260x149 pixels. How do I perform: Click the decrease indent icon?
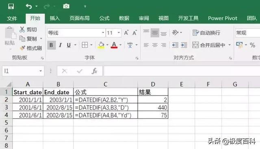pos(175,45)
